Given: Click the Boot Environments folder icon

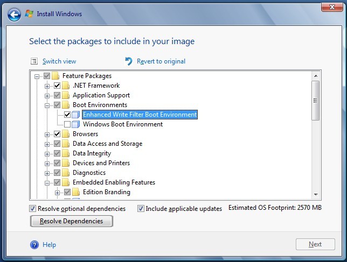Looking at the screenshot, I should pyautogui.click(x=66, y=105).
